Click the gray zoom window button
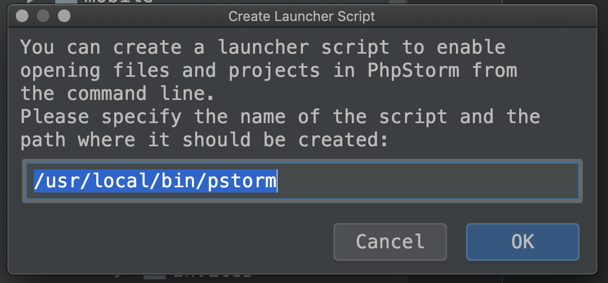The height and width of the screenshot is (283, 608). tap(64, 16)
